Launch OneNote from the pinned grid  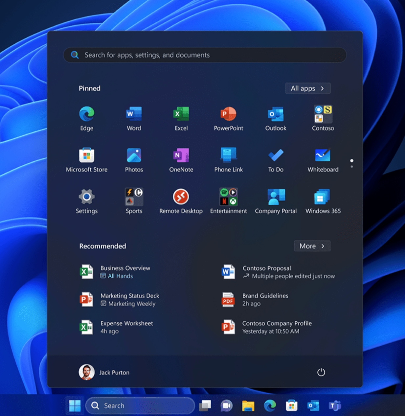181,160
